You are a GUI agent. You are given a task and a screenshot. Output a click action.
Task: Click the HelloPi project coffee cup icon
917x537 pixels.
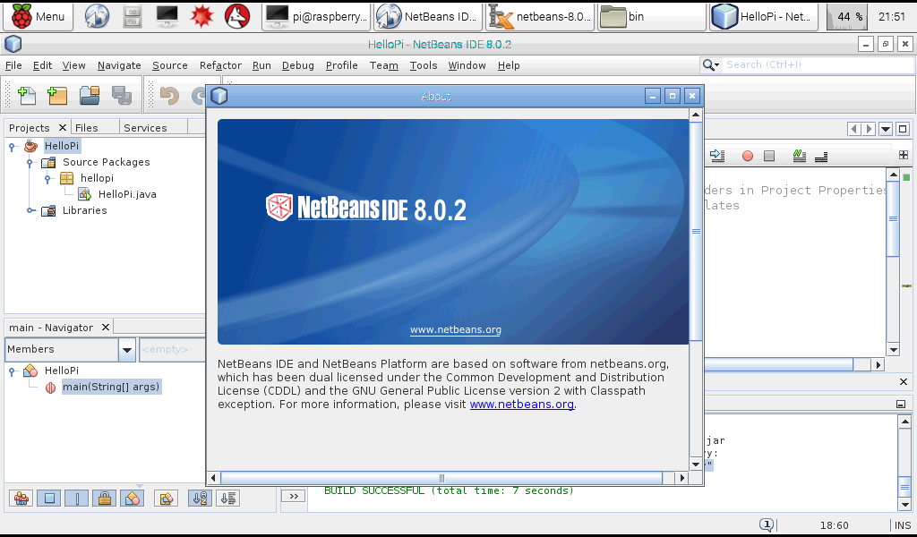31,146
